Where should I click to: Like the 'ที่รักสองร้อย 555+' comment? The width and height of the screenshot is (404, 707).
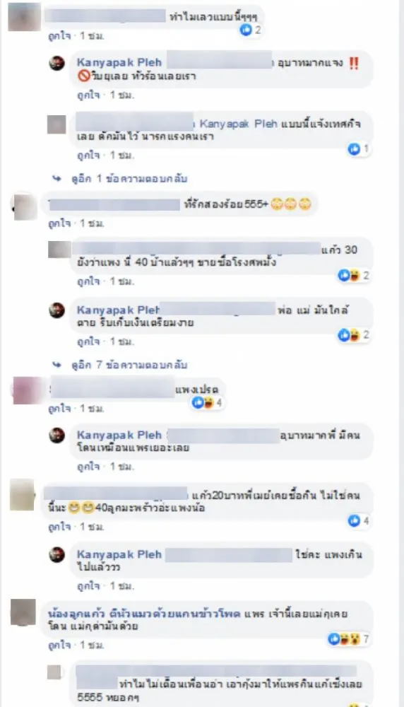pyautogui.click(x=59, y=223)
